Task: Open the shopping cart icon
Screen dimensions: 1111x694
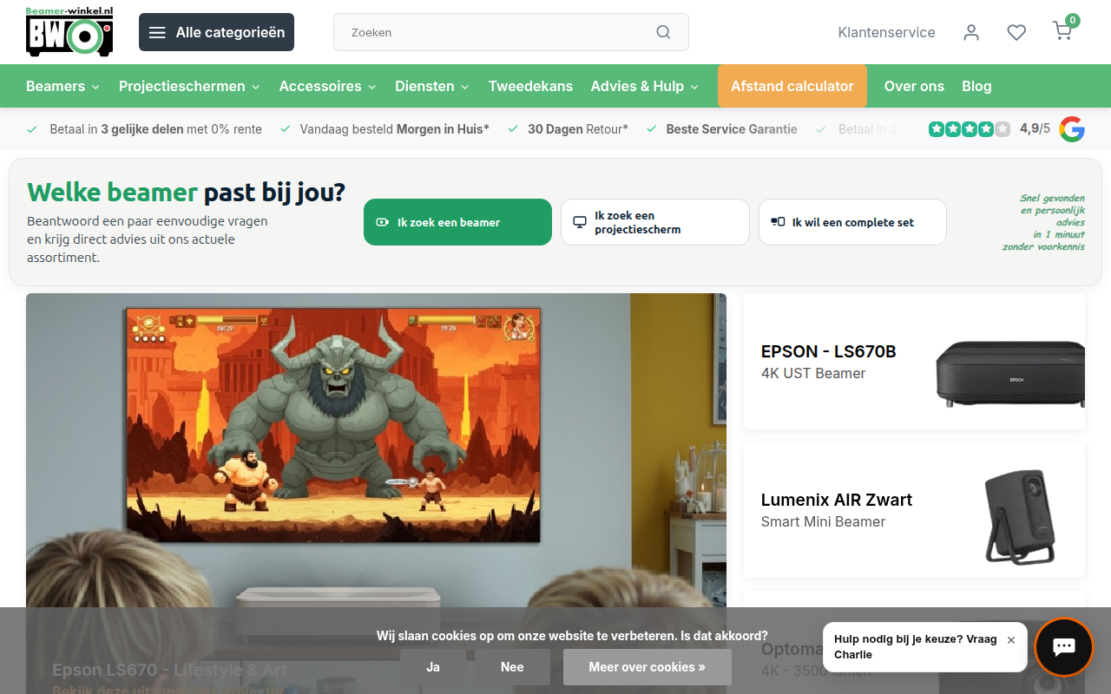Action: [1062, 31]
